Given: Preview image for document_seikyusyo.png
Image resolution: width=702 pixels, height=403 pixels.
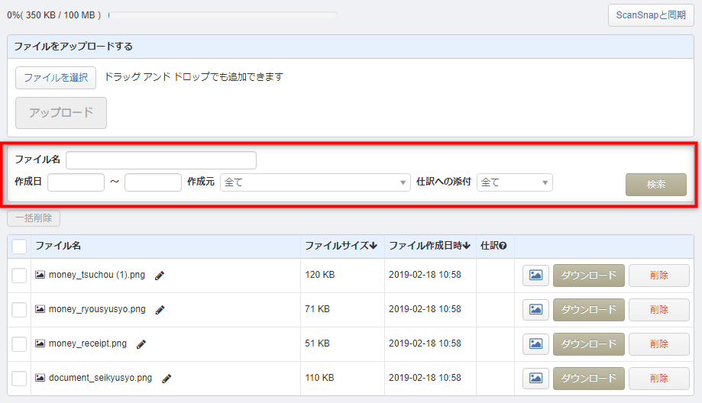Looking at the screenshot, I should click(536, 379).
